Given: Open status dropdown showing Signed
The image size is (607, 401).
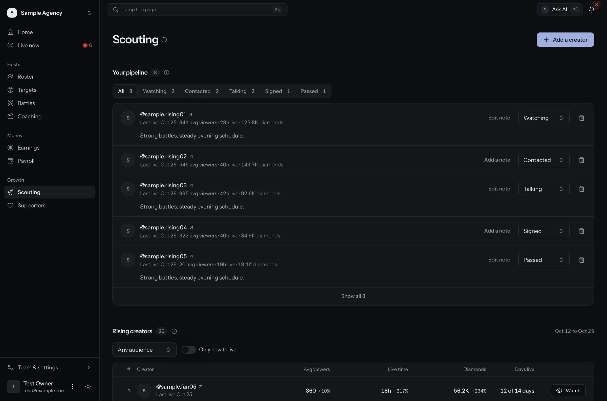Looking at the screenshot, I should (x=544, y=231).
